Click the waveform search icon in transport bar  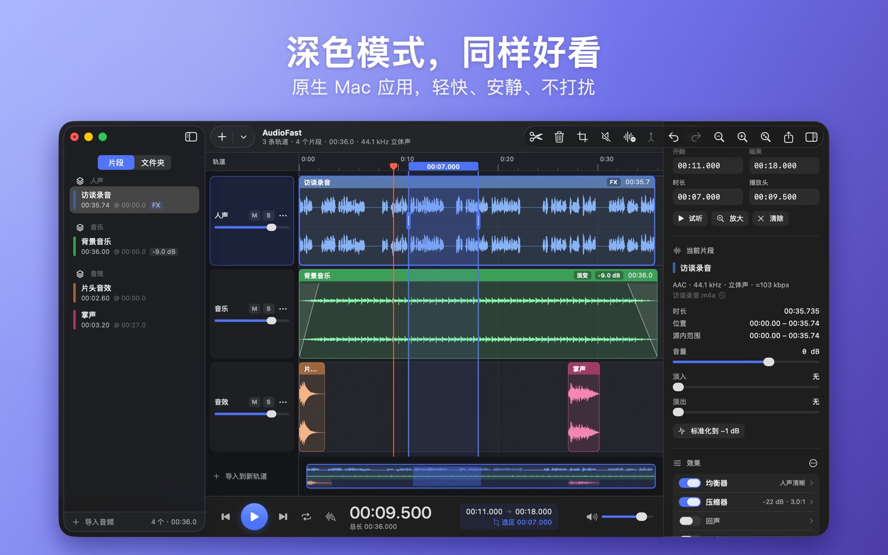[330, 517]
